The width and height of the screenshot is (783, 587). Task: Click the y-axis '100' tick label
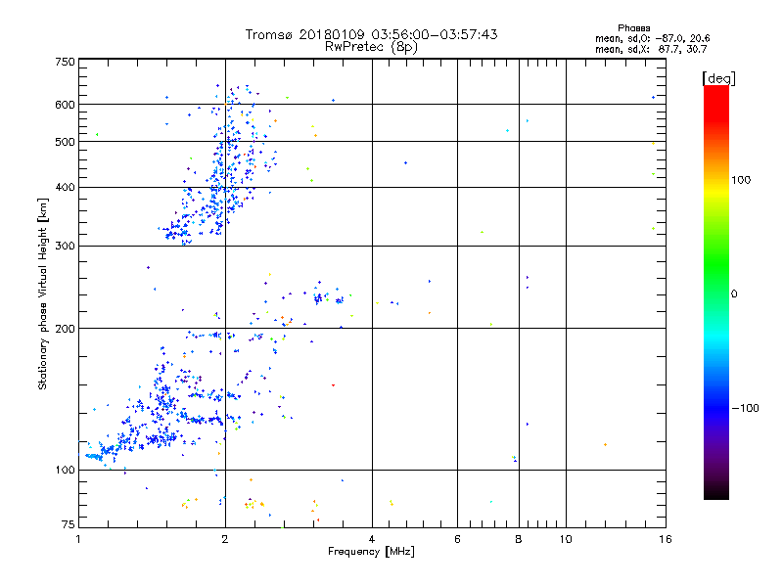tap(65, 471)
